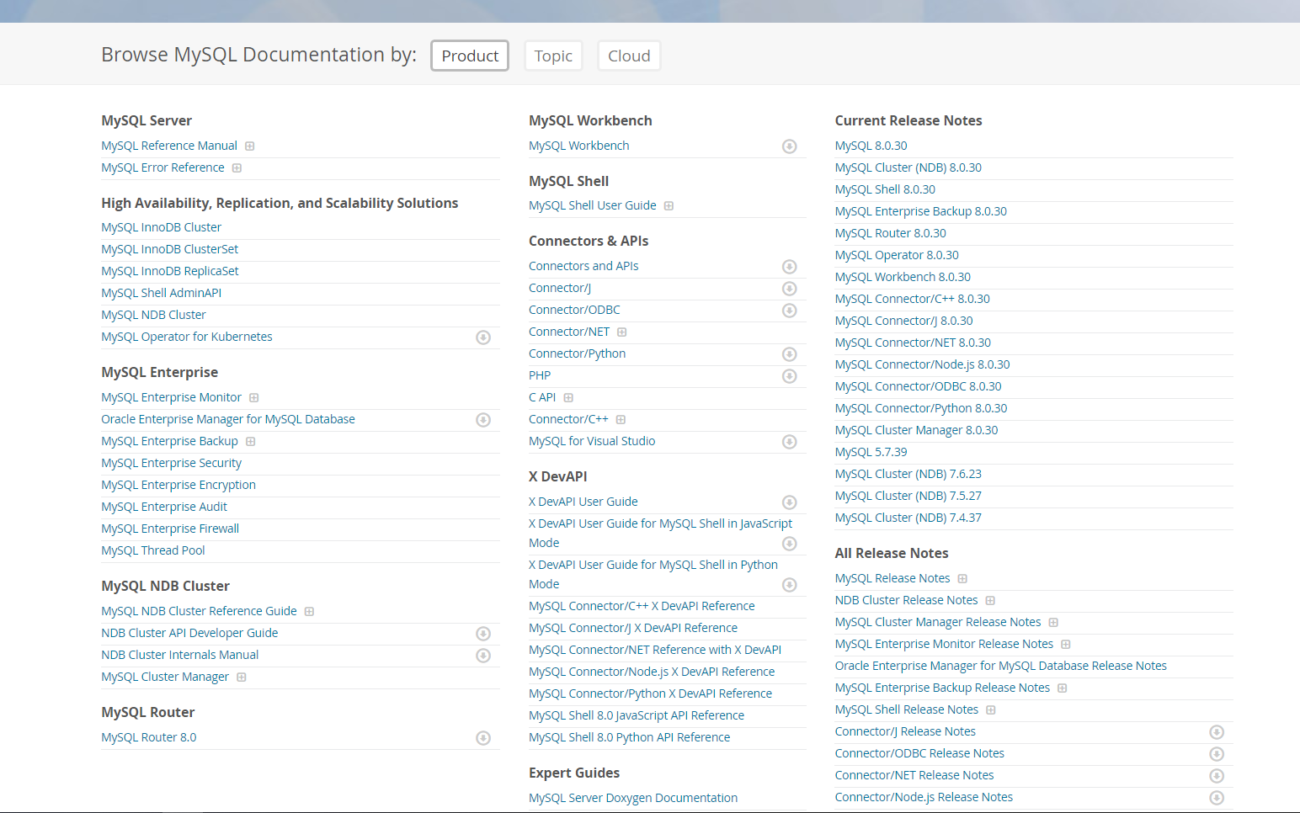Expand the MySQL Shell User Guide options
This screenshot has height=813, width=1300.
pyautogui.click(x=669, y=206)
